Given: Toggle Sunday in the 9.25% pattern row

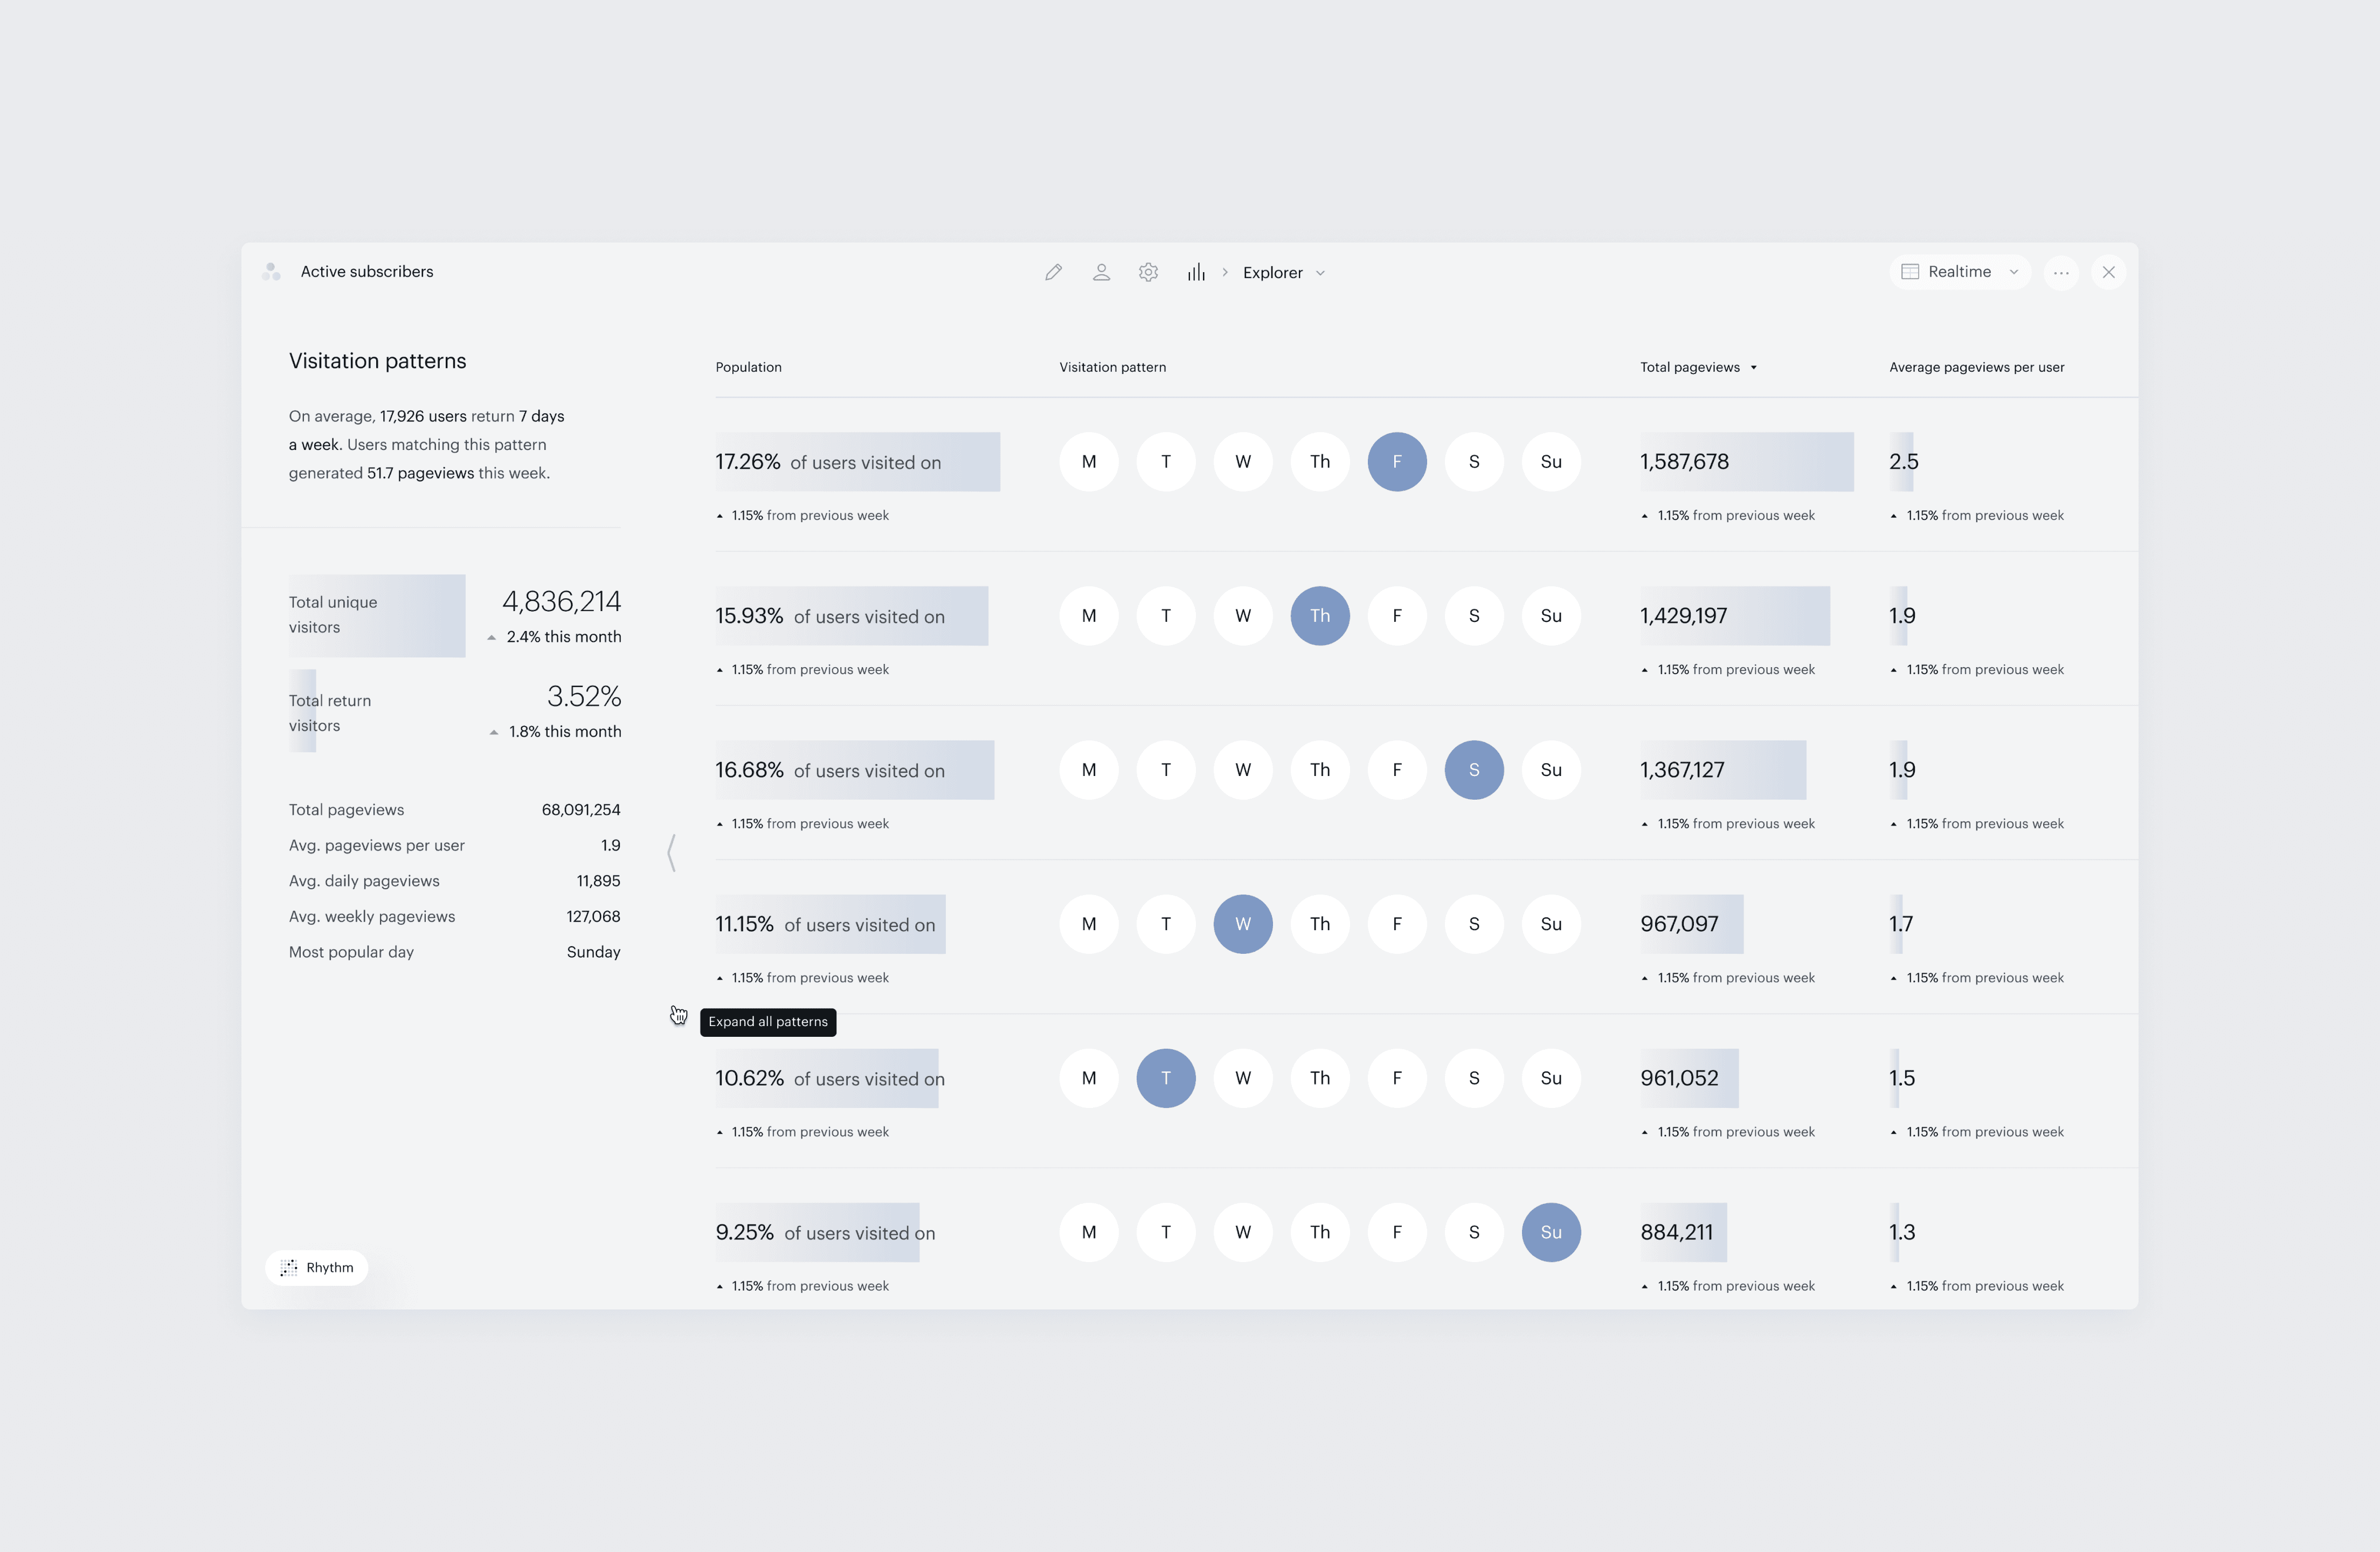Looking at the screenshot, I should (x=1550, y=1232).
